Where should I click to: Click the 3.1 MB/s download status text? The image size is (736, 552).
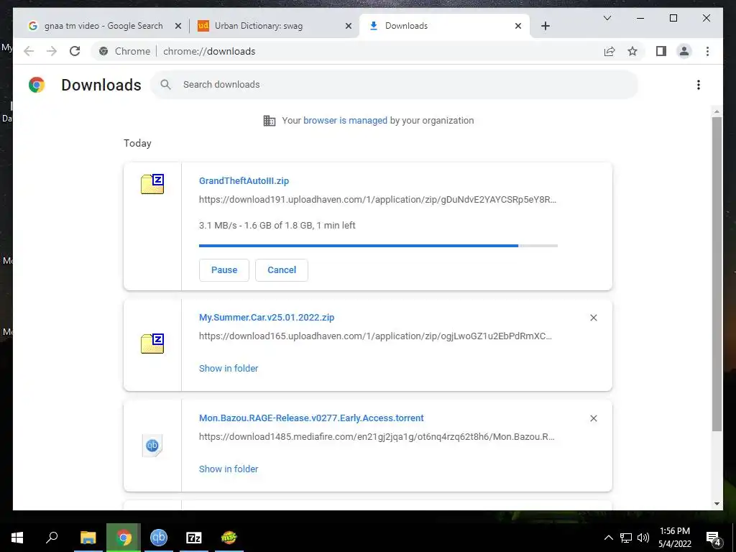(277, 225)
